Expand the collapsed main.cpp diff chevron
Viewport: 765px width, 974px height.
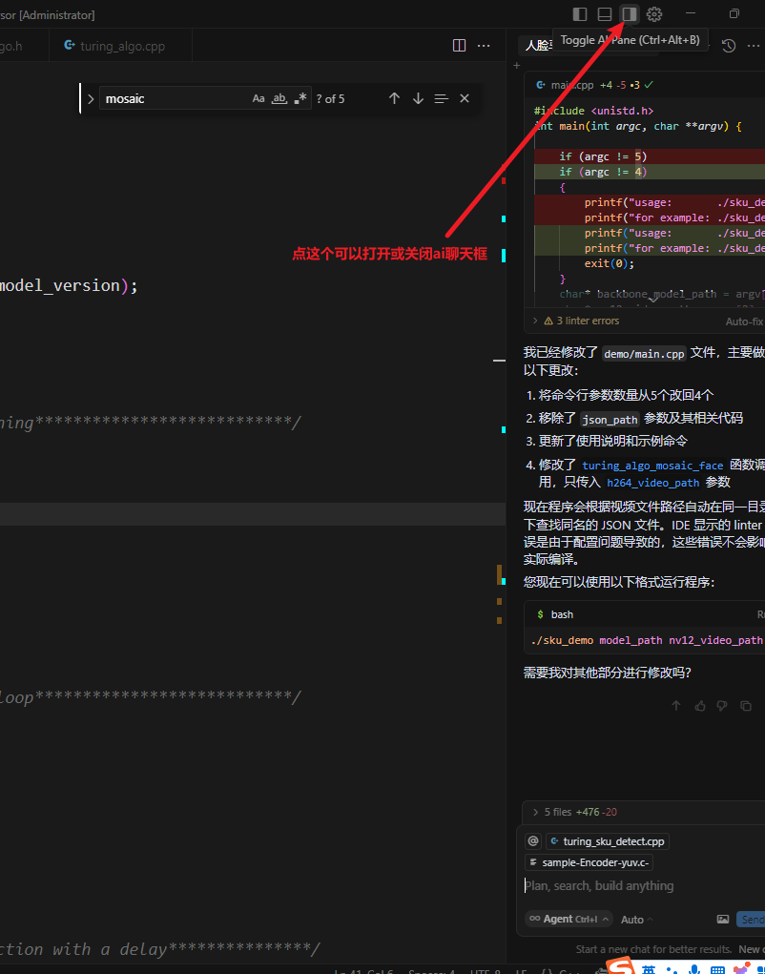click(653, 299)
